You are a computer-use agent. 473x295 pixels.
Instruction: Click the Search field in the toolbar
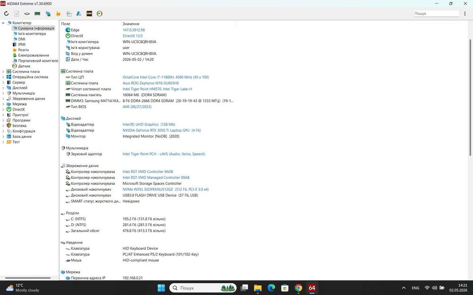point(436,14)
